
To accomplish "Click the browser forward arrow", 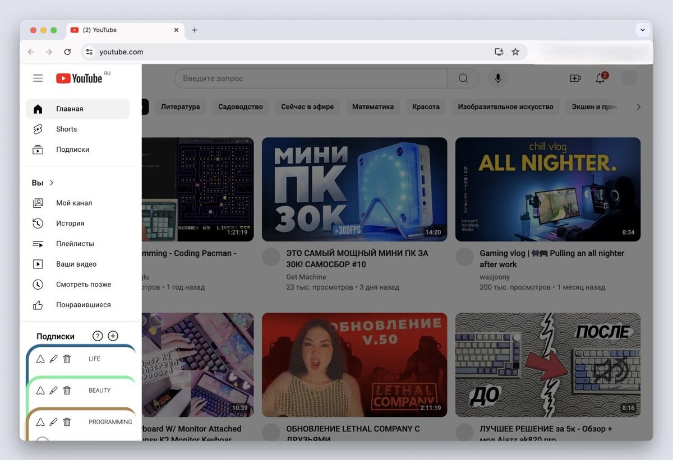I will (x=49, y=52).
